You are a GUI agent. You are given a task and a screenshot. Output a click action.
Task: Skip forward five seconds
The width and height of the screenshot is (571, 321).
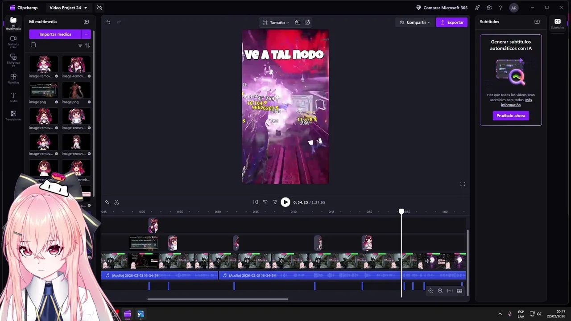pyautogui.click(x=275, y=202)
